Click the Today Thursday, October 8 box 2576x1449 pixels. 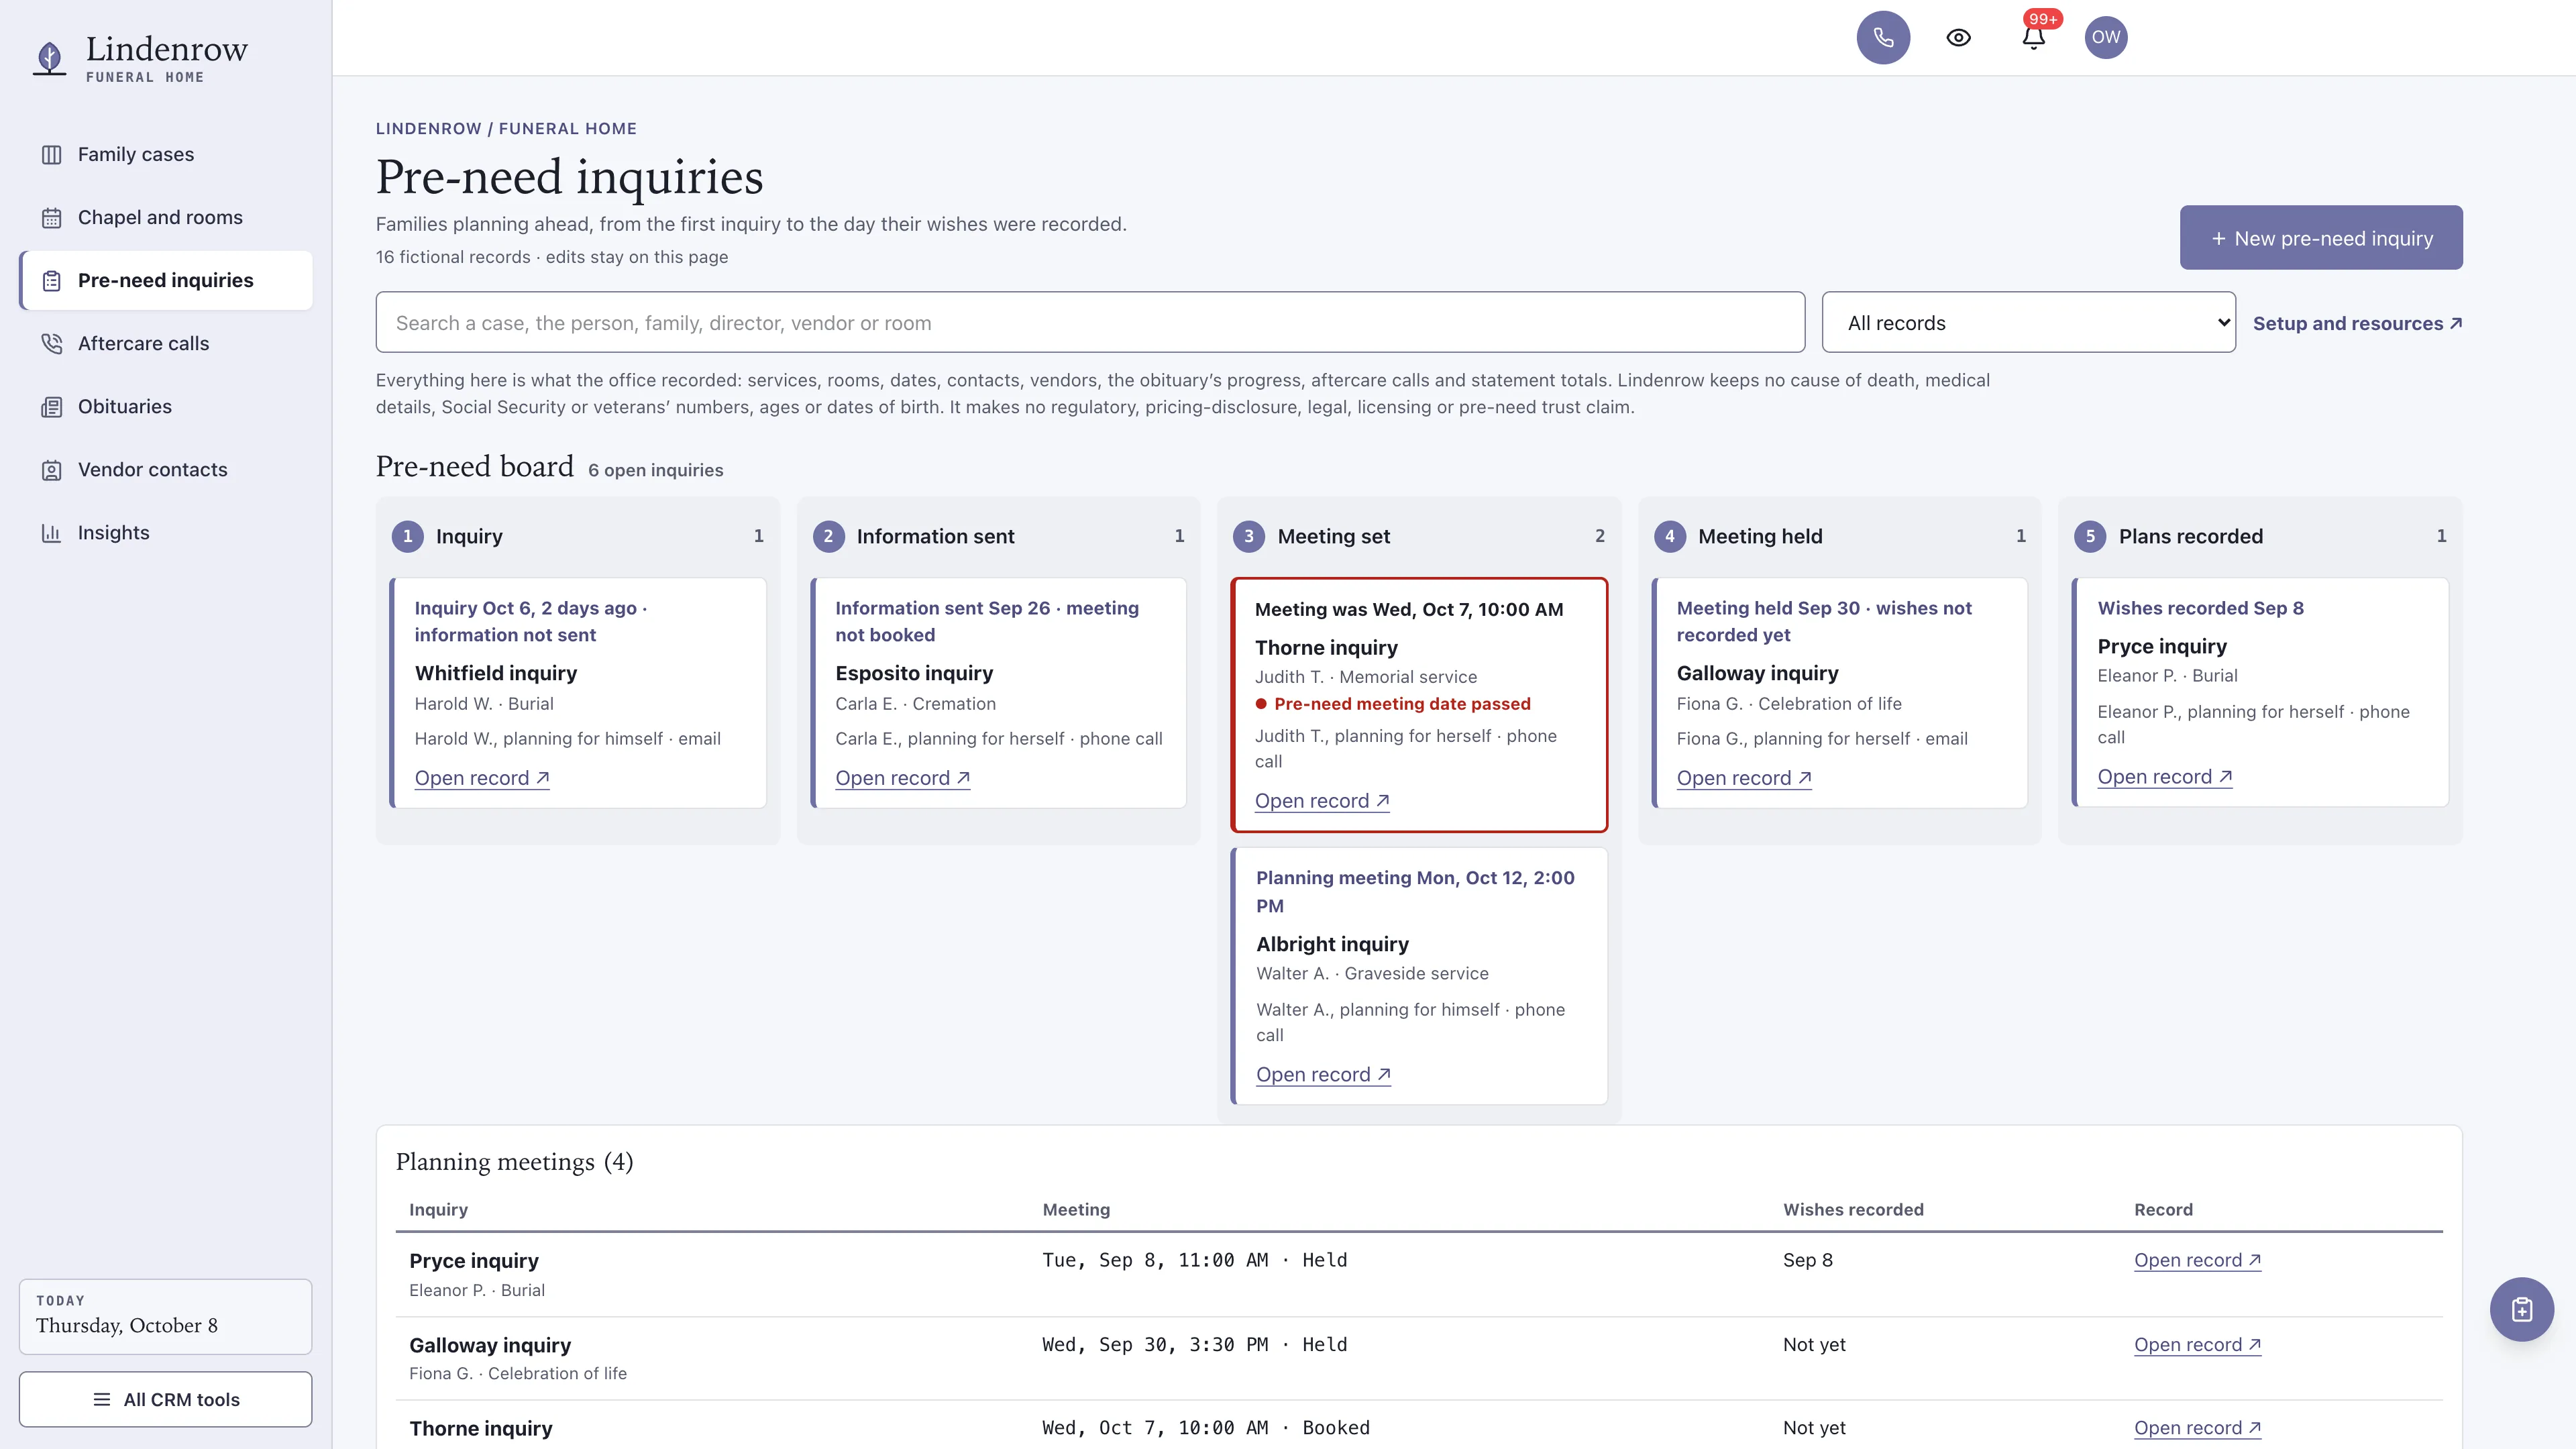point(166,1316)
